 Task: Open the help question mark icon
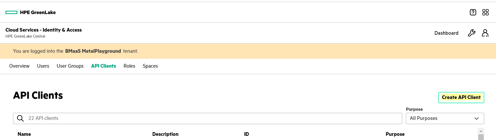click(473, 12)
